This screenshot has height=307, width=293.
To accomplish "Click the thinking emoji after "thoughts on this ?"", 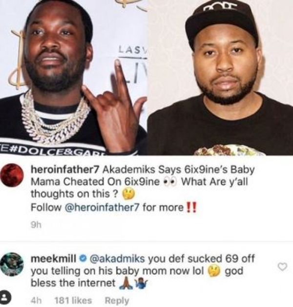I will click(129, 195).
